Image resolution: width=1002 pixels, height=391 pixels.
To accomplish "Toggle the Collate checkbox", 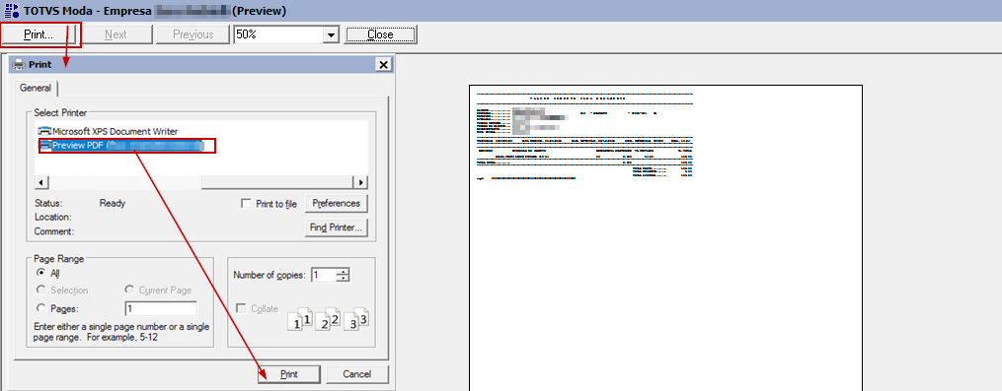I will pyautogui.click(x=242, y=308).
